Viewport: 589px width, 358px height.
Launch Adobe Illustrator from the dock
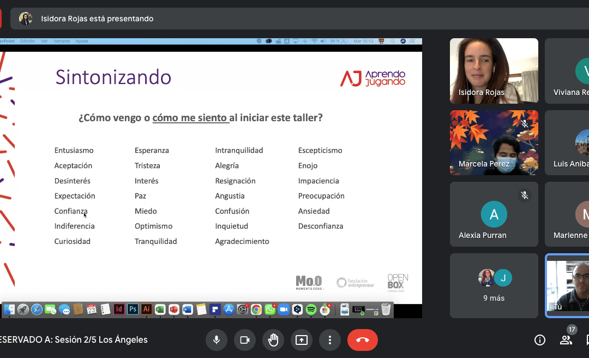click(146, 309)
